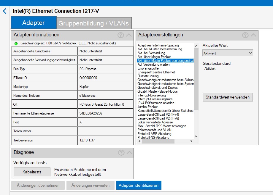Select Geschwindigkeit reduzieren beim Akkubetrieb
Image resolution: width=273 pixels, height=195 pixels.
[x=166, y=80]
